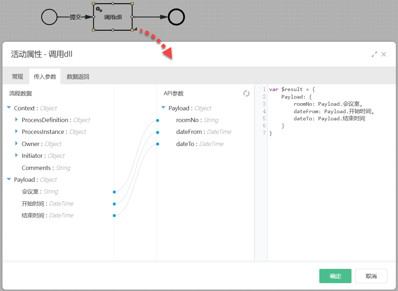Expand the ProcessDefinition node

coord(16,120)
